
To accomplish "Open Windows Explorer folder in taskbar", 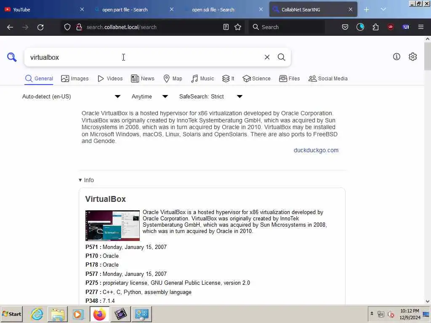I will [x=57, y=314].
